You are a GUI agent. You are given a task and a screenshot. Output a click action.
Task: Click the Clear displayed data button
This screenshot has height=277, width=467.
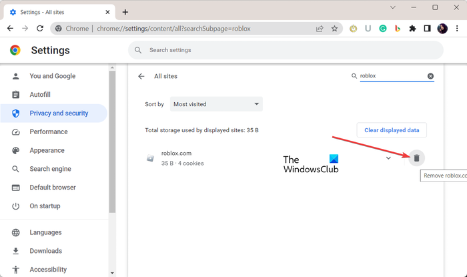(x=392, y=130)
